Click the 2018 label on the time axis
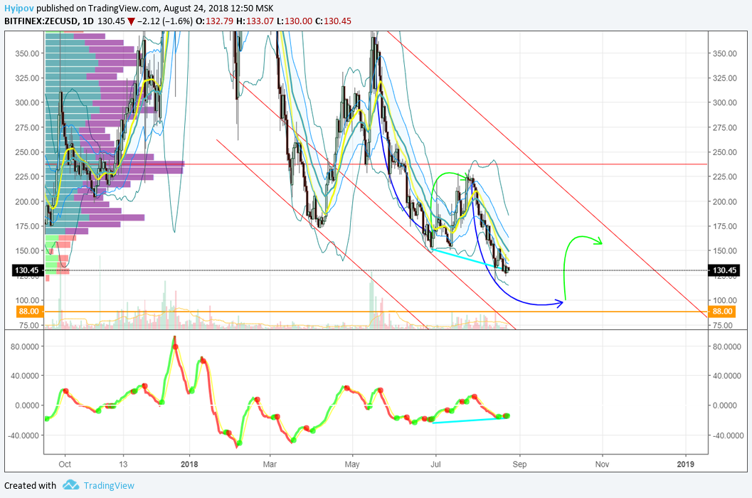Image resolution: width=752 pixels, height=498 pixels. 189,464
